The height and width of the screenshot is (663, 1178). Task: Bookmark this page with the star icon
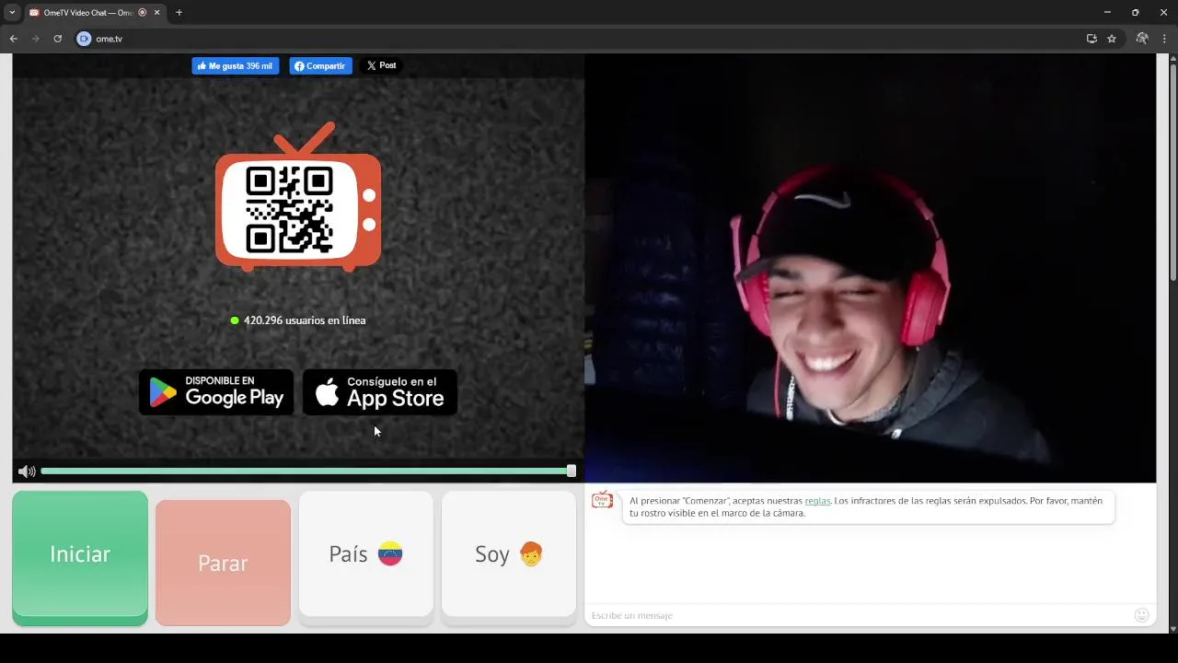(1112, 39)
